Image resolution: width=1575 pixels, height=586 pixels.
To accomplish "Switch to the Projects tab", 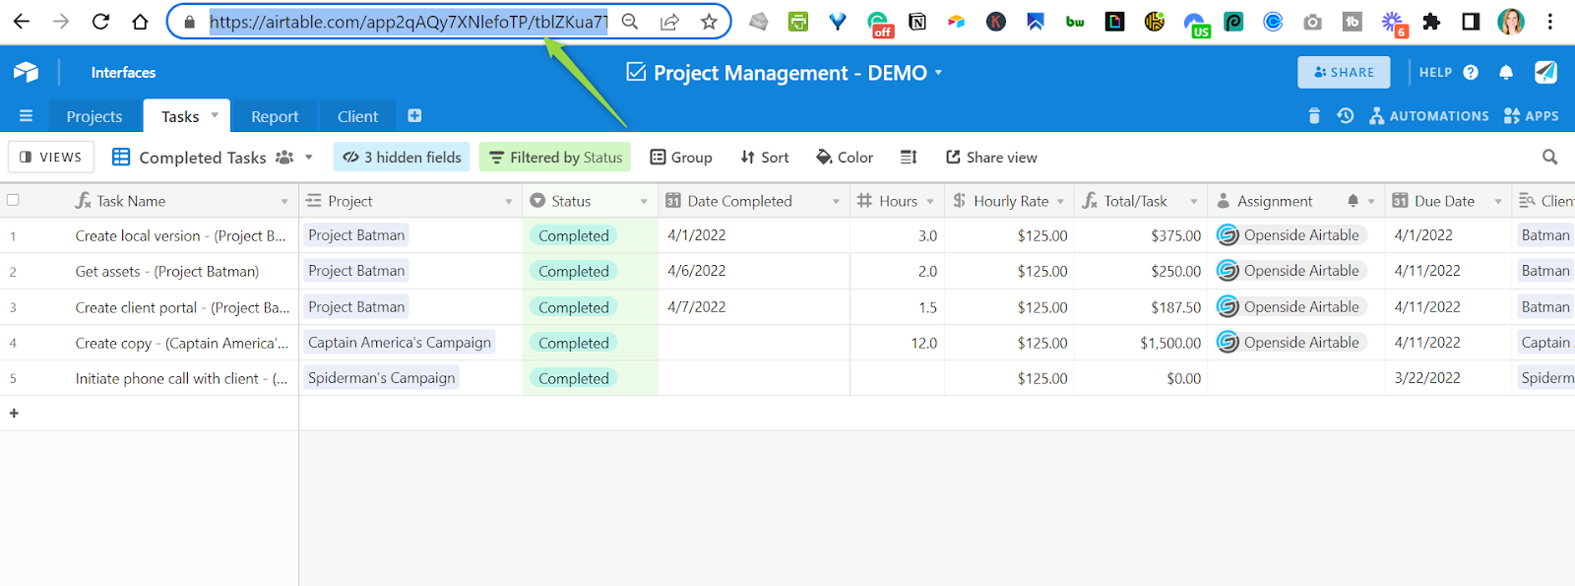I will click(94, 116).
